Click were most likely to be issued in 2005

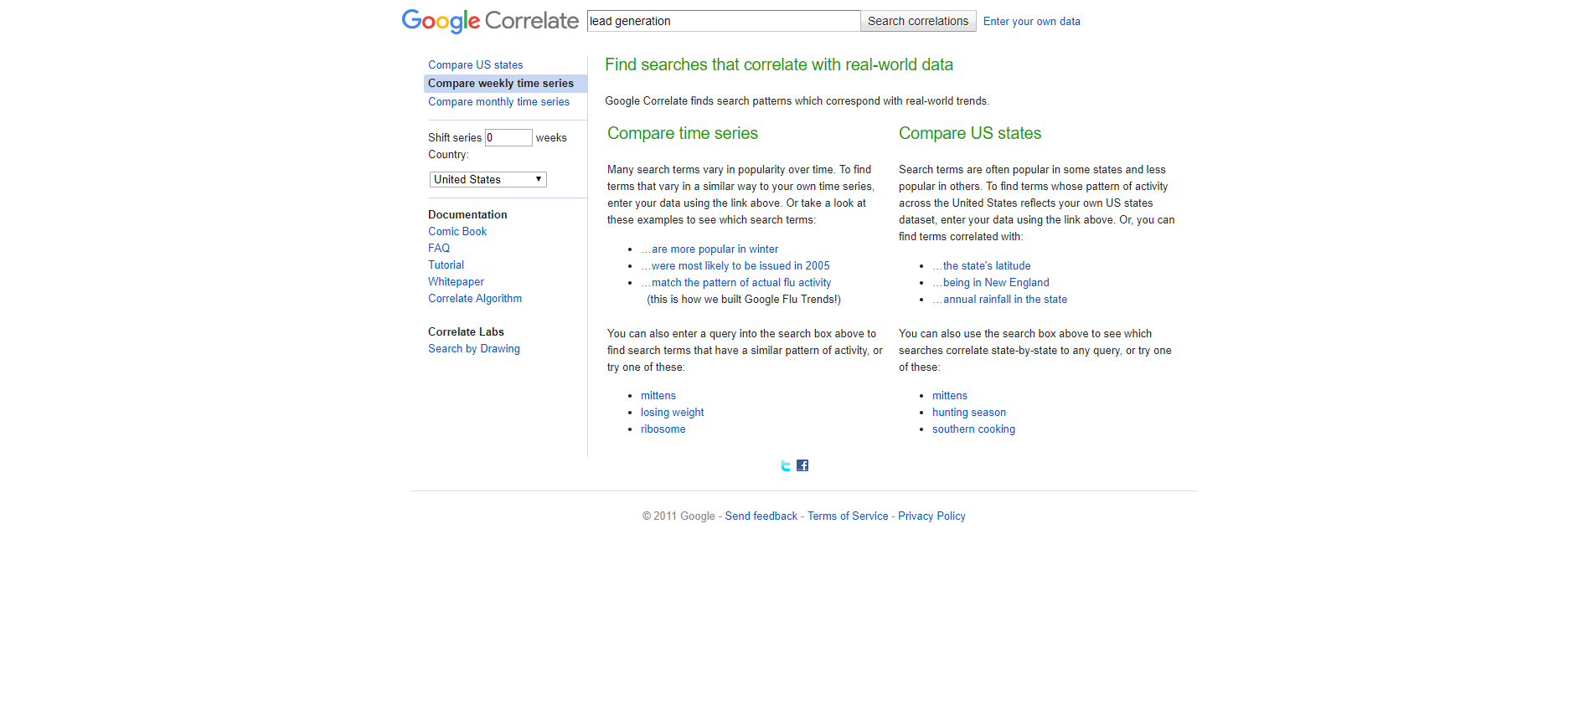pyautogui.click(x=735, y=265)
